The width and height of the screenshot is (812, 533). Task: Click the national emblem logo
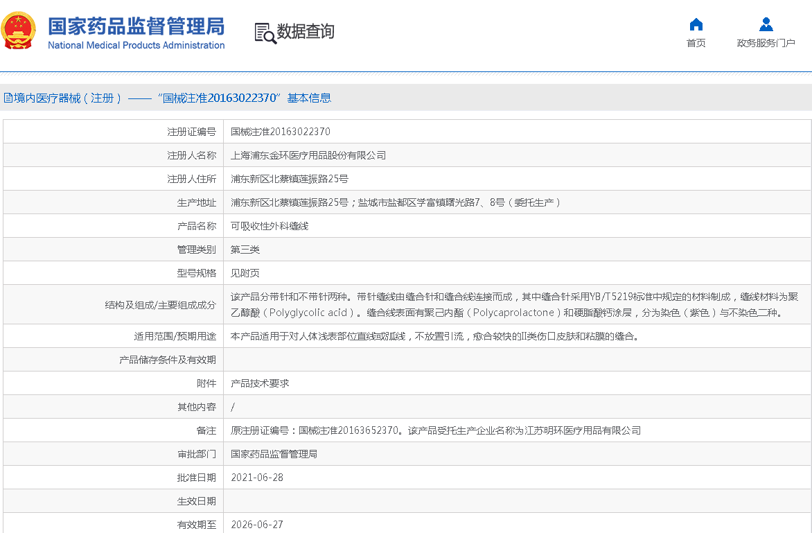pyautogui.click(x=19, y=31)
